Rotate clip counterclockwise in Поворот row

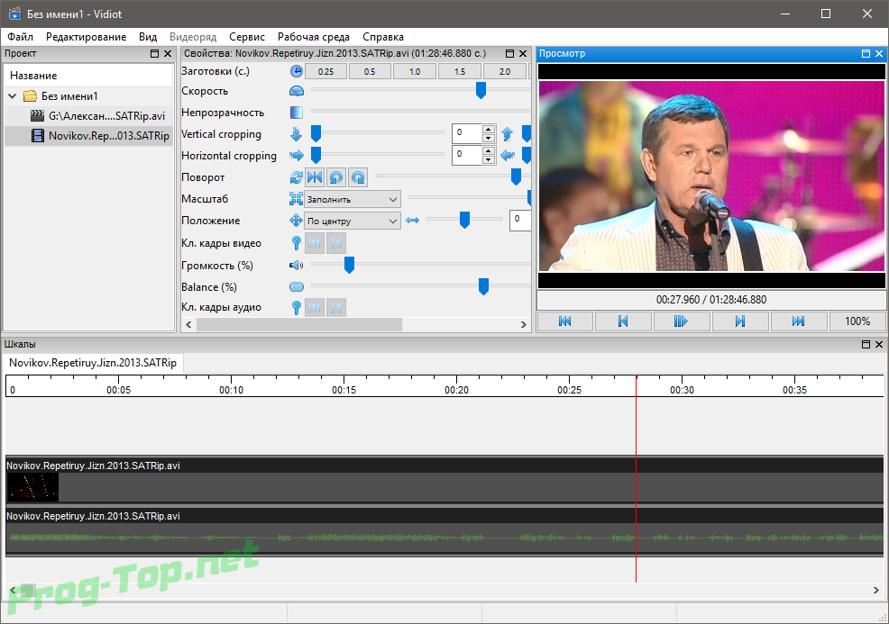336,177
